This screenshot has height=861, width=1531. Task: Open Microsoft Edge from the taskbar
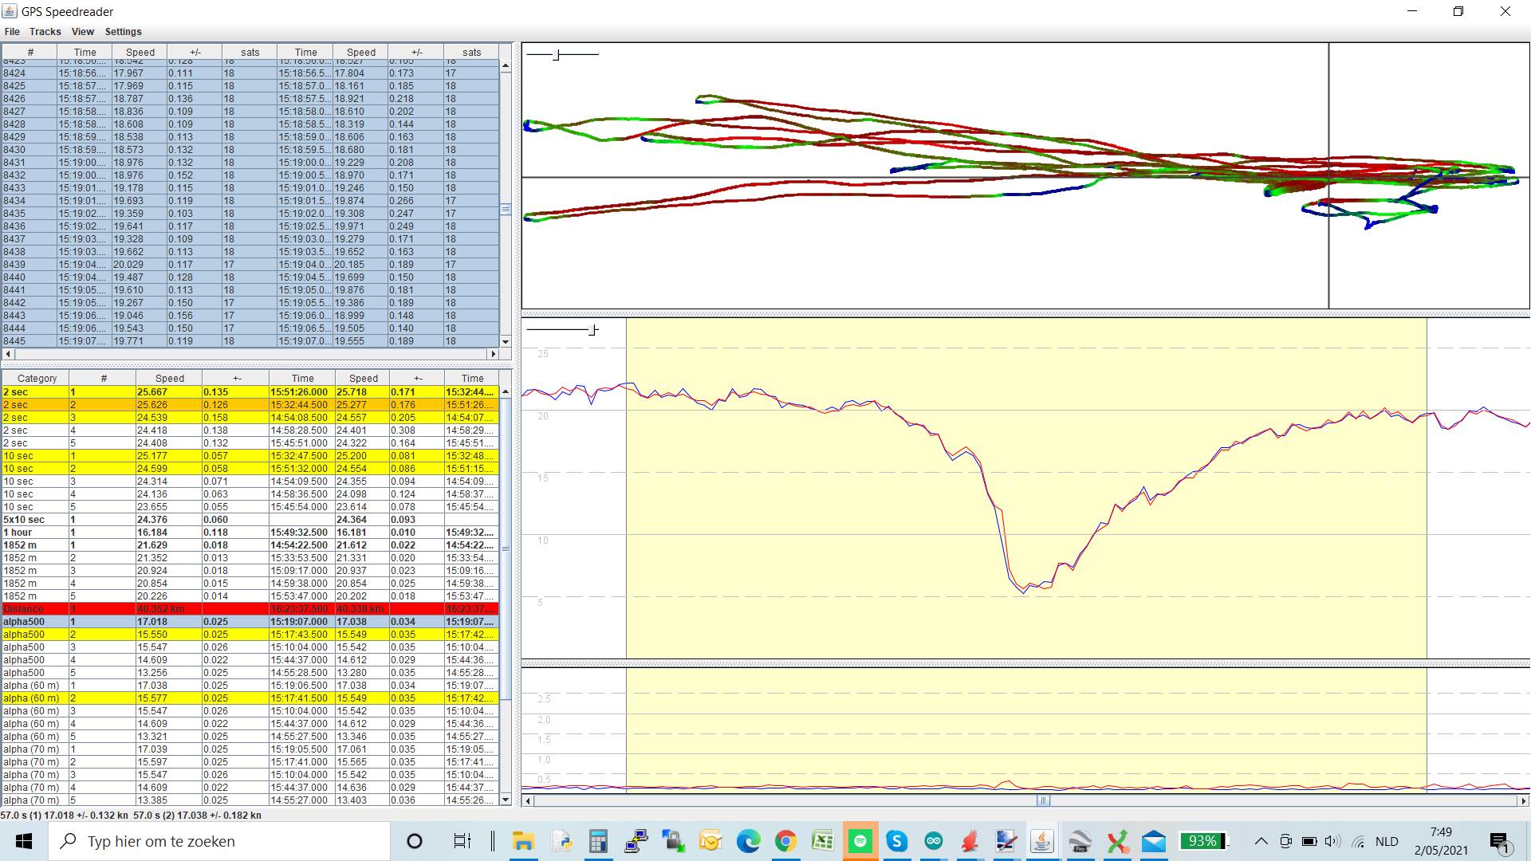click(748, 841)
